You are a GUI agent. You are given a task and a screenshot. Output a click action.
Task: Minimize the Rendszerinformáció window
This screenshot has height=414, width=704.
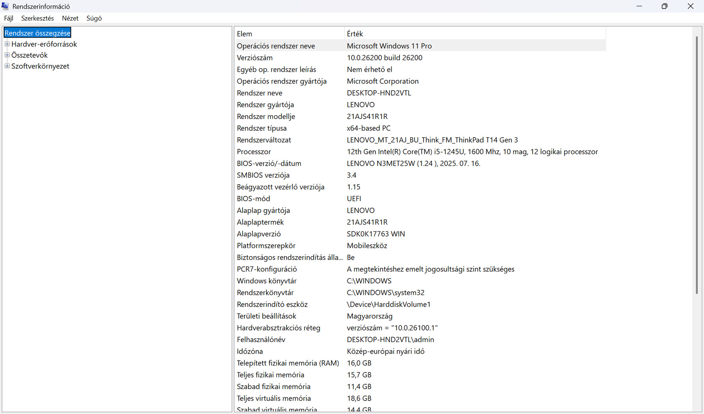[639, 6]
